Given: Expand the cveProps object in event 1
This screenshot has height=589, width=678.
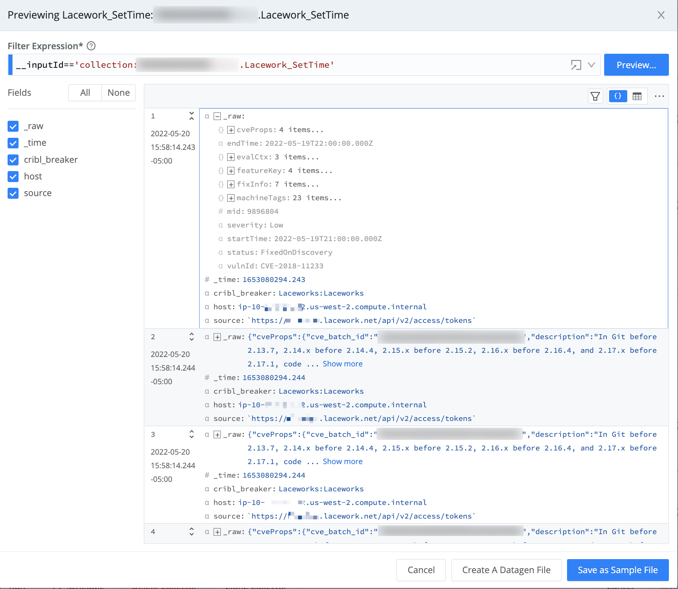Looking at the screenshot, I should (x=230, y=129).
